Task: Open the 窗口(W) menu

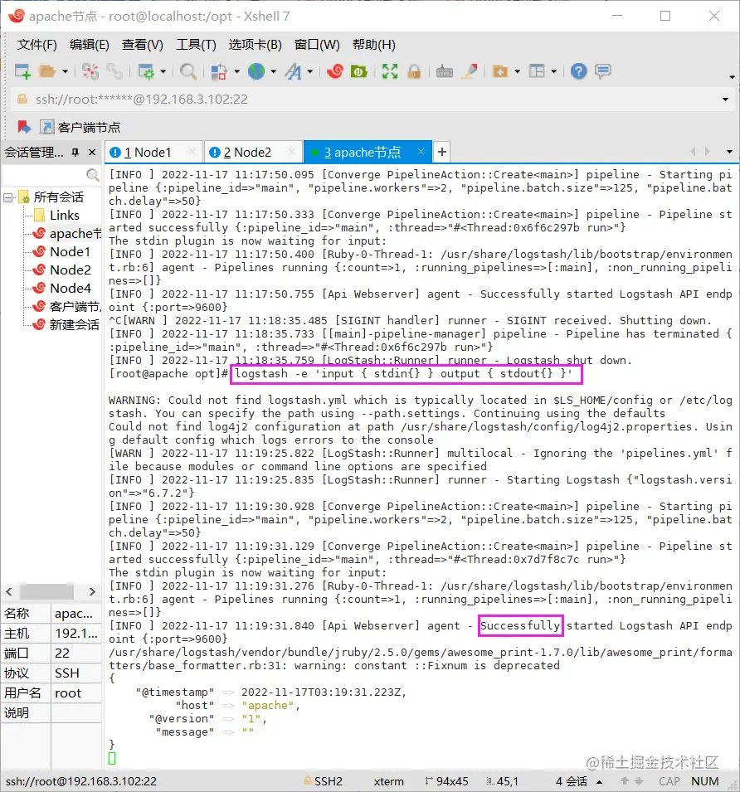Action: pos(317,45)
